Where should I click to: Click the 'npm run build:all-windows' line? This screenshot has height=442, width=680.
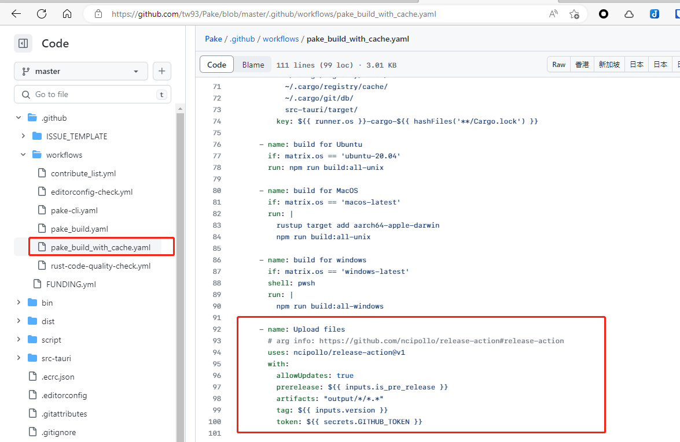coord(330,306)
